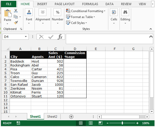Add a new sheet with plus icon
155x127 pixels.
point(71,117)
